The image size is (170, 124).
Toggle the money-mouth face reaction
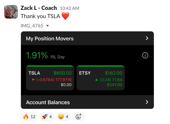pos(63,117)
